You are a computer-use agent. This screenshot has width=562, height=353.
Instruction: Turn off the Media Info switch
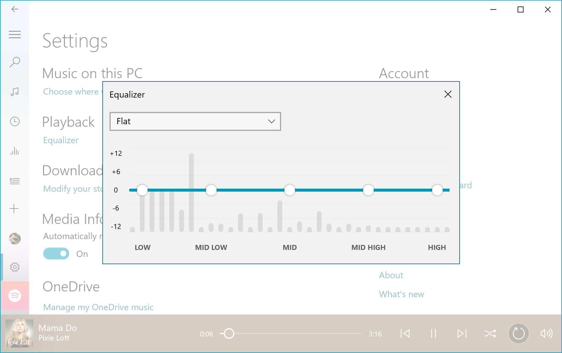pyautogui.click(x=56, y=253)
